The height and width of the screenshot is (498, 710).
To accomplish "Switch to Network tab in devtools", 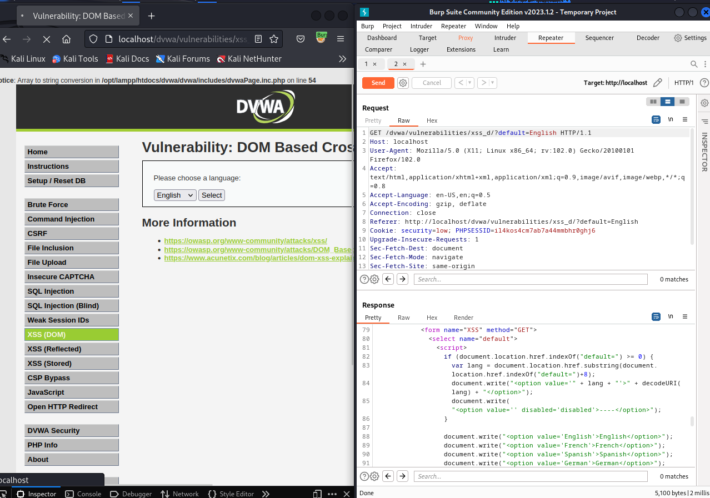I will pyautogui.click(x=179, y=494).
